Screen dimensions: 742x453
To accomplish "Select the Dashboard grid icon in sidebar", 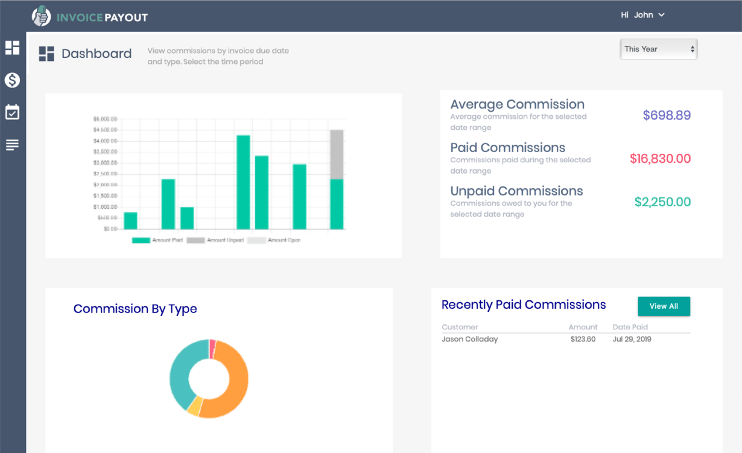I will point(12,48).
